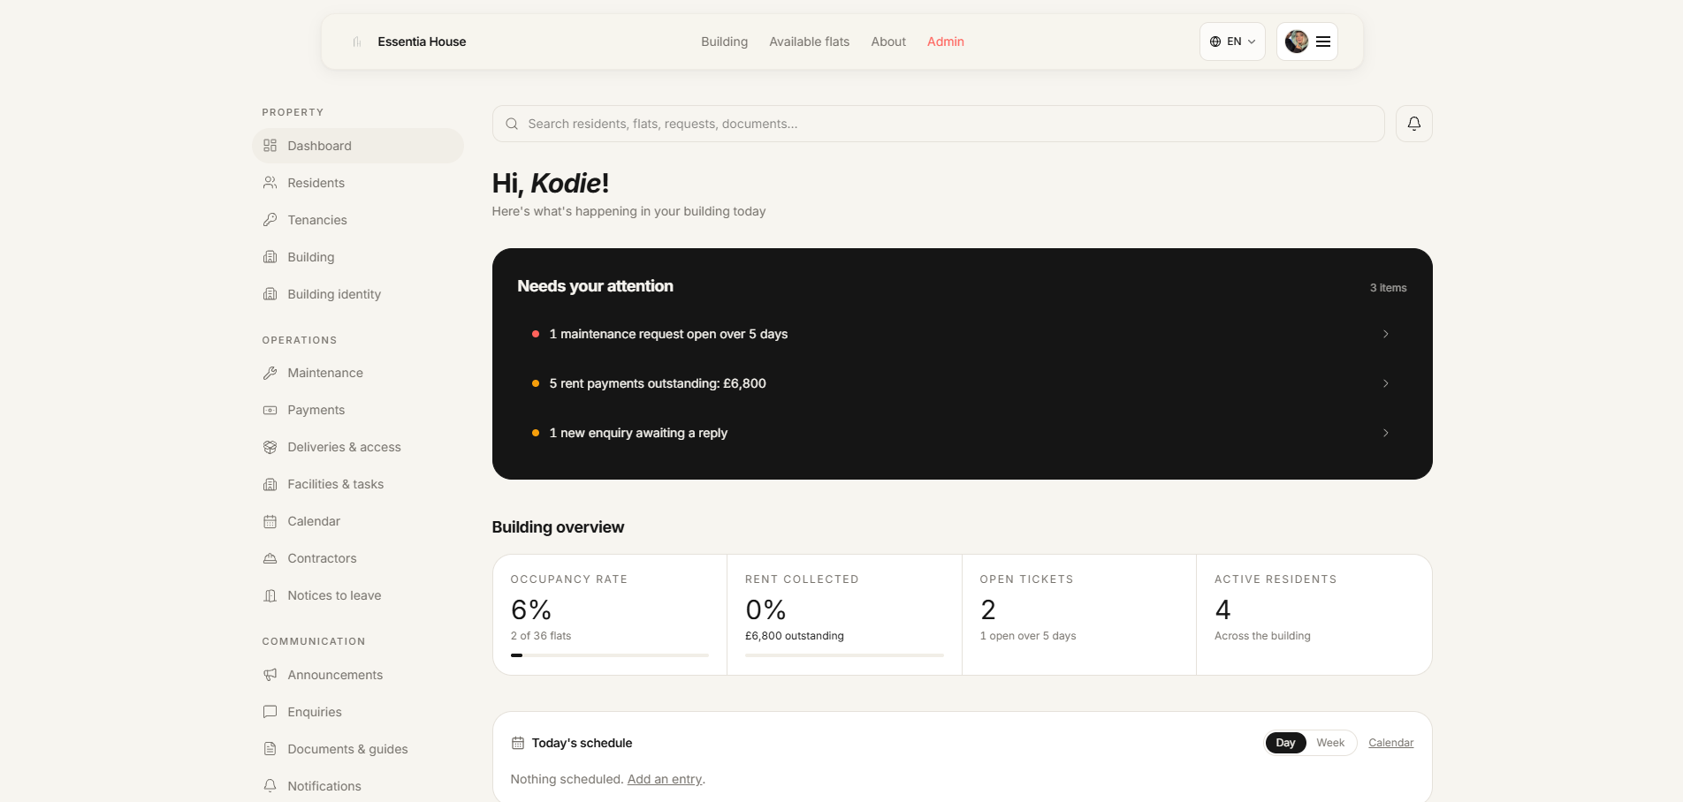Click the Enquiries speech bubble icon

point(270,712)
